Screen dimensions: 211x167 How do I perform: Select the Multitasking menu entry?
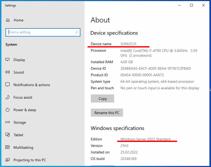point(23,147)
